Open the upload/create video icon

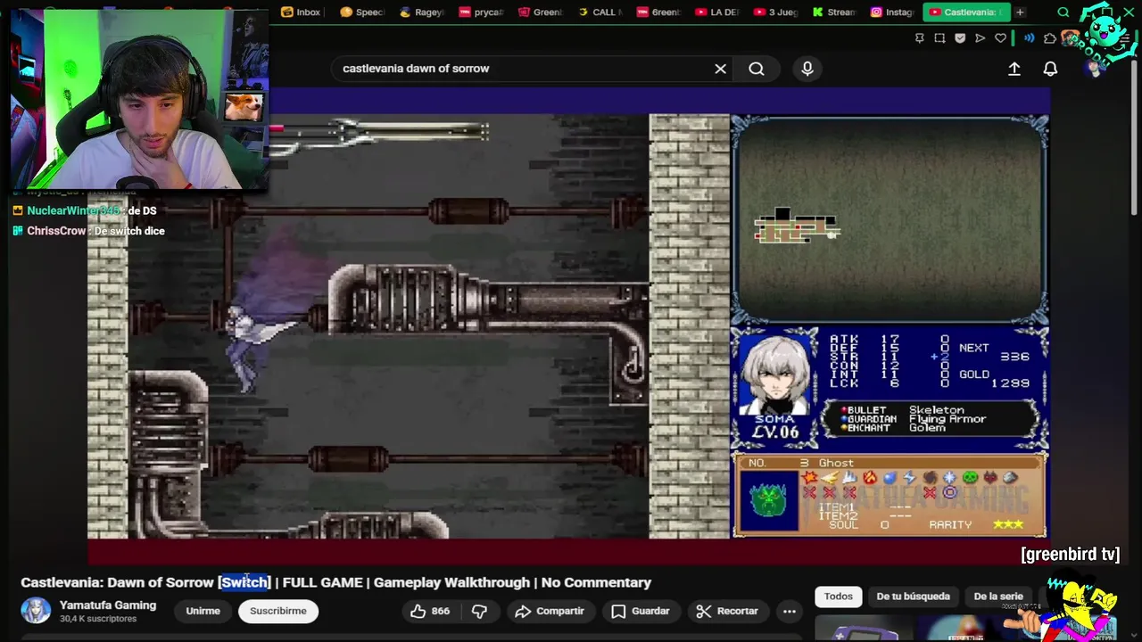pyautogui.click(x=1014, y=69)
